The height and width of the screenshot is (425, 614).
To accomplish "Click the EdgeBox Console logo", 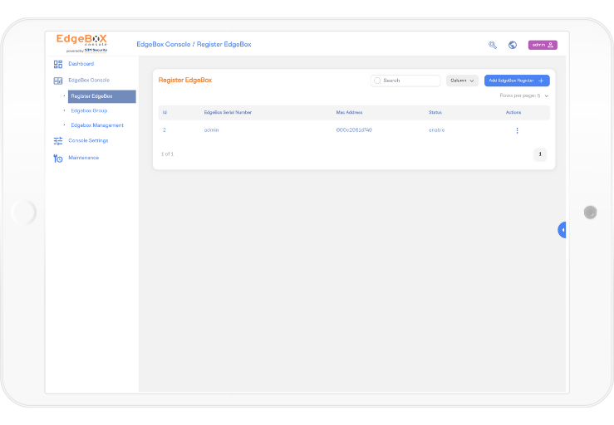I will tap(81, 42).
